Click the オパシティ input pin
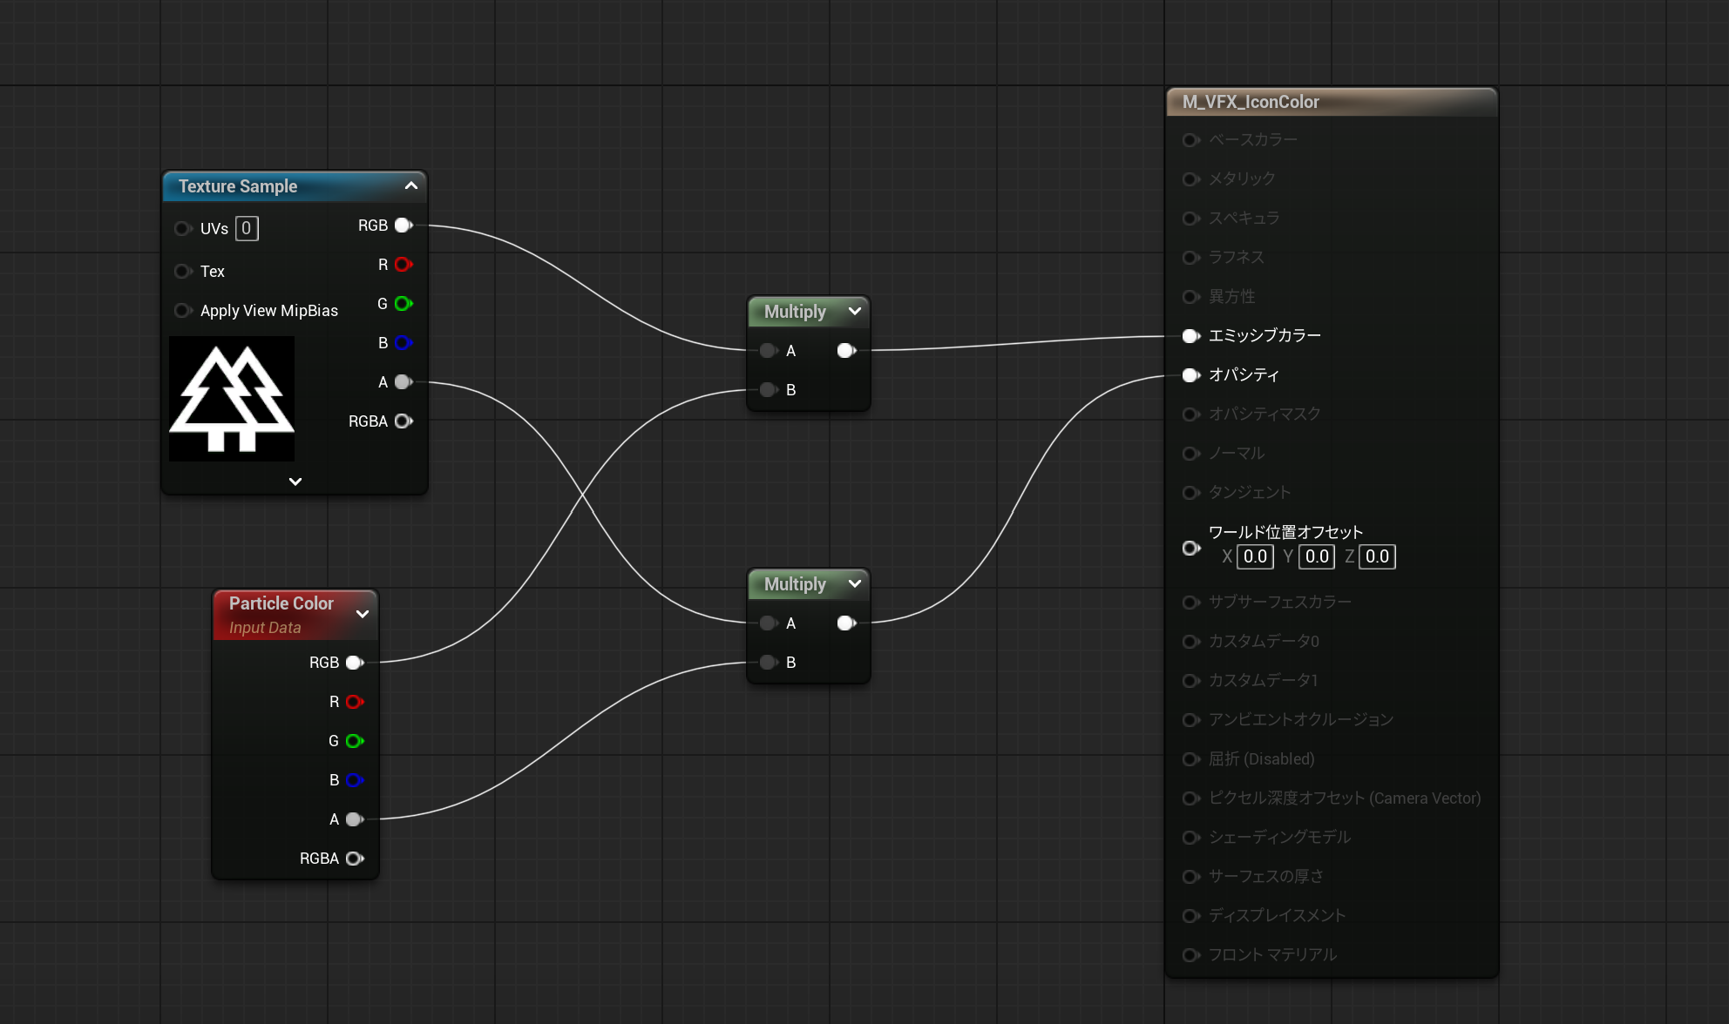Image resolution: width=1729 pixels, height=1024 pixels. pyautogui.click(x=1190, y=375)
